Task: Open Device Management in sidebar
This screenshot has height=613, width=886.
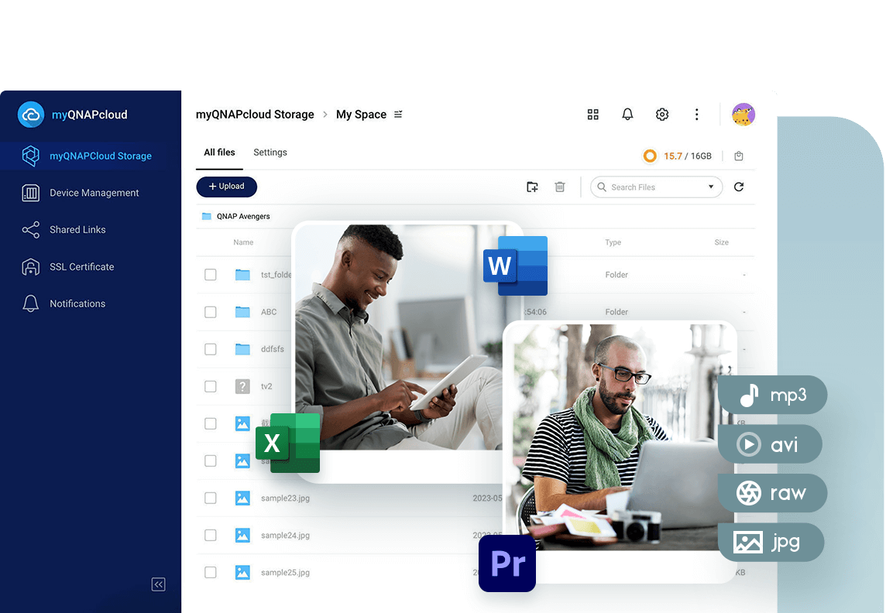Action: coord(94,193)
